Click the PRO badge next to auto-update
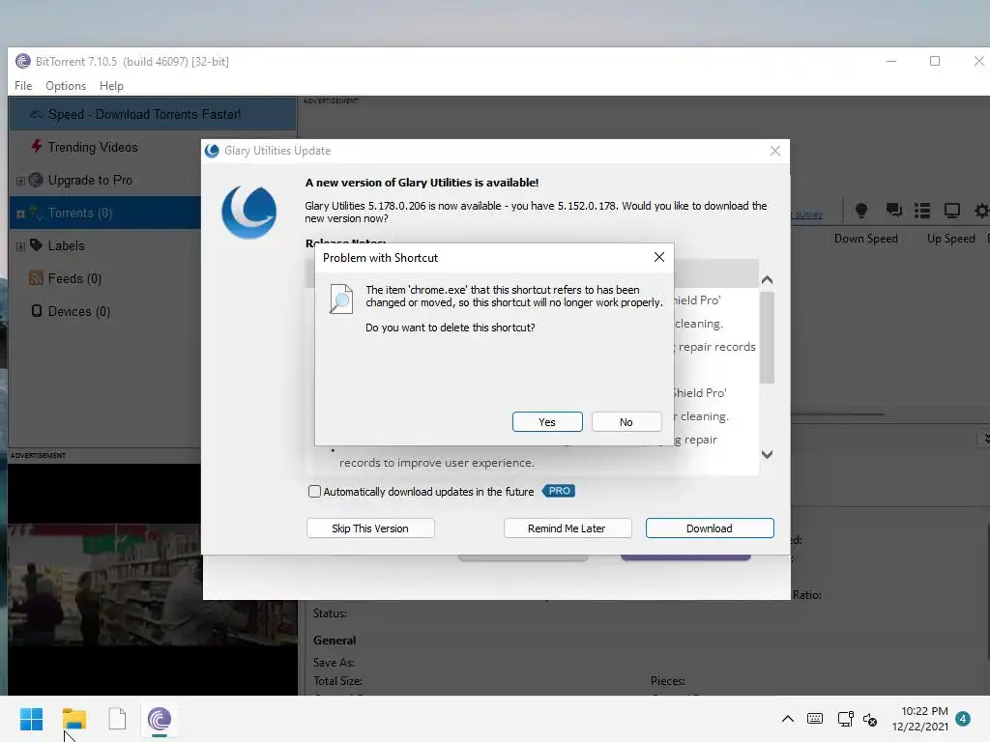This screenshot has height=742, width=990. coord(559,490)
